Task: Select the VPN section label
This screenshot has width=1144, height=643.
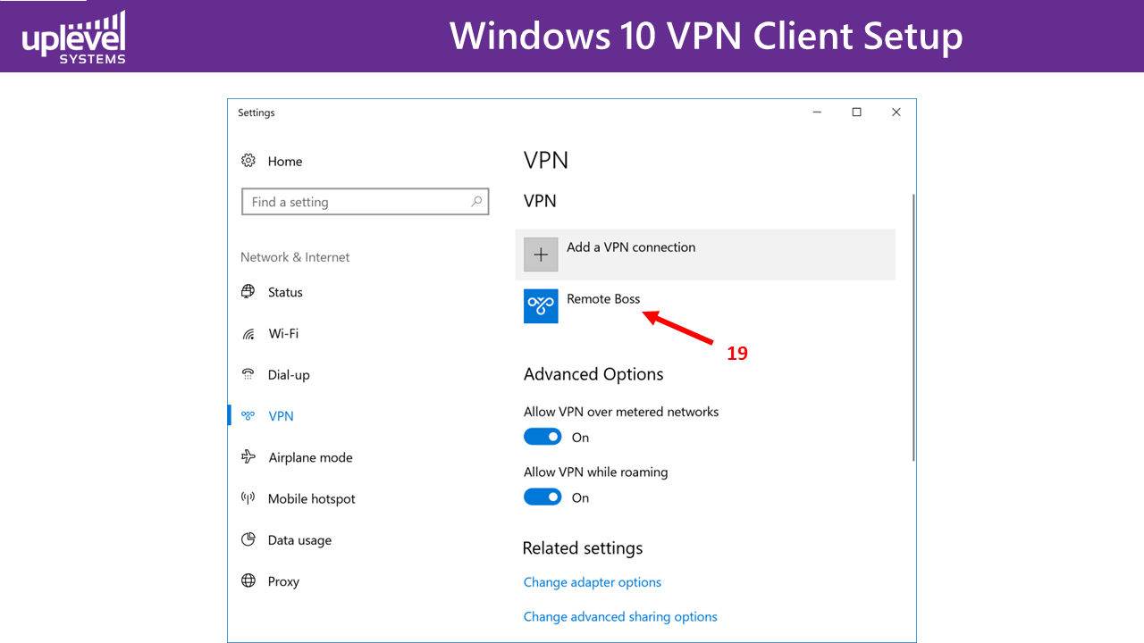Action: [x=281, y=416]
